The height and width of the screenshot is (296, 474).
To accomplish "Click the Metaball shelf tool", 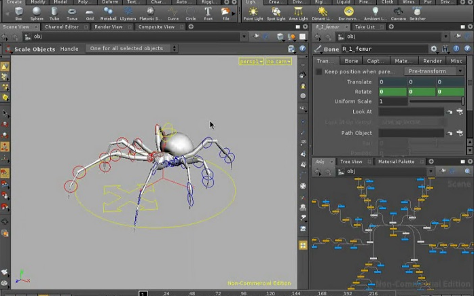I will coord(108,12).
